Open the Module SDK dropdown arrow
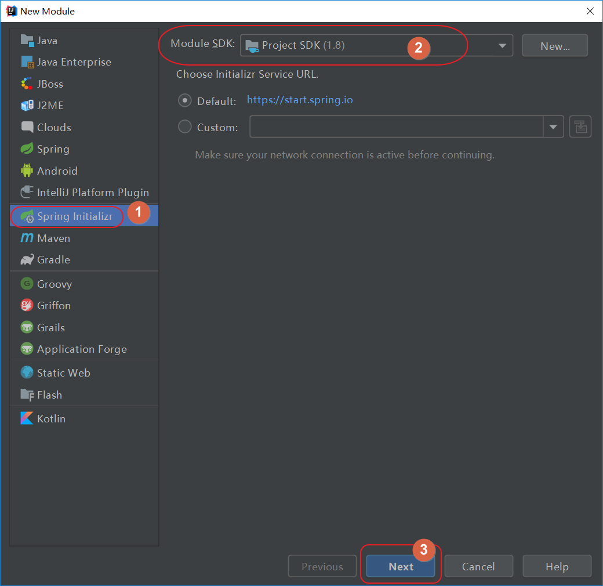Screen dimensions: 603x586 click(502, 46)
